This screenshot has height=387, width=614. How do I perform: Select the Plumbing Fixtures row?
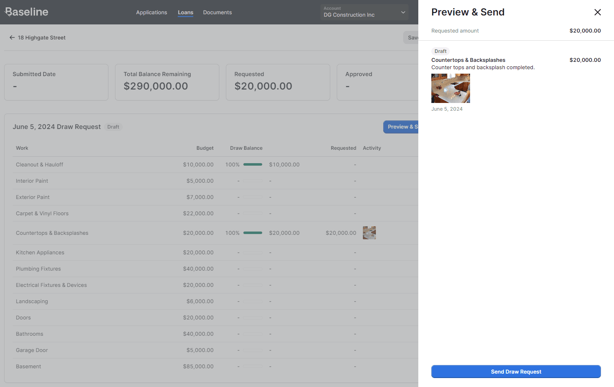[x=38, y=269]
